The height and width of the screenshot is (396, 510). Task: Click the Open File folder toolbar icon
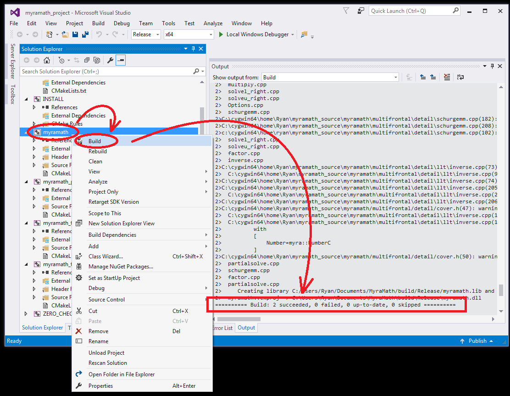pyautogui.click(x=65, y=34)
